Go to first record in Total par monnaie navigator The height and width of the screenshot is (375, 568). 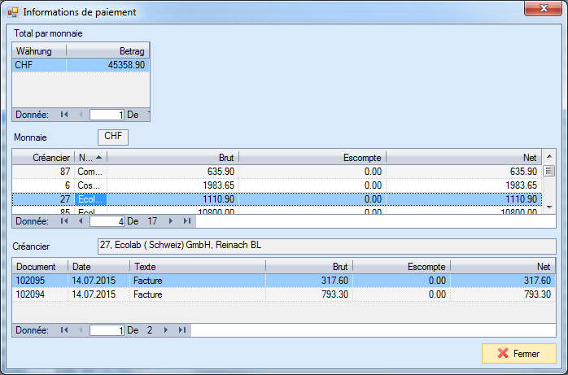coord(63,115)
